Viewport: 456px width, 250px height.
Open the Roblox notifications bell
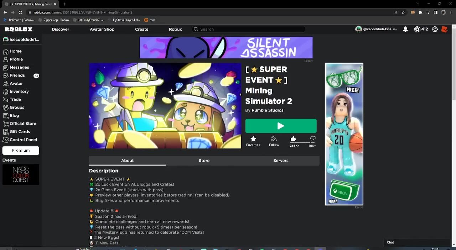405,29
